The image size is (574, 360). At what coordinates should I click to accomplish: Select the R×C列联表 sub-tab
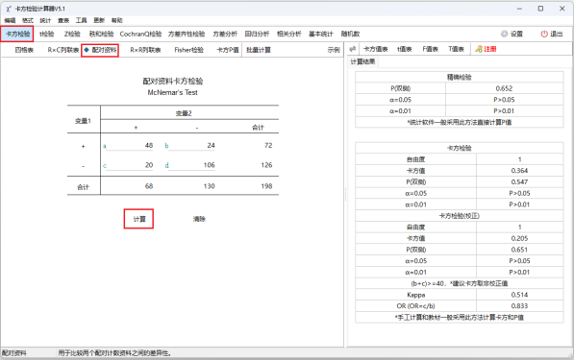(62, 50)
